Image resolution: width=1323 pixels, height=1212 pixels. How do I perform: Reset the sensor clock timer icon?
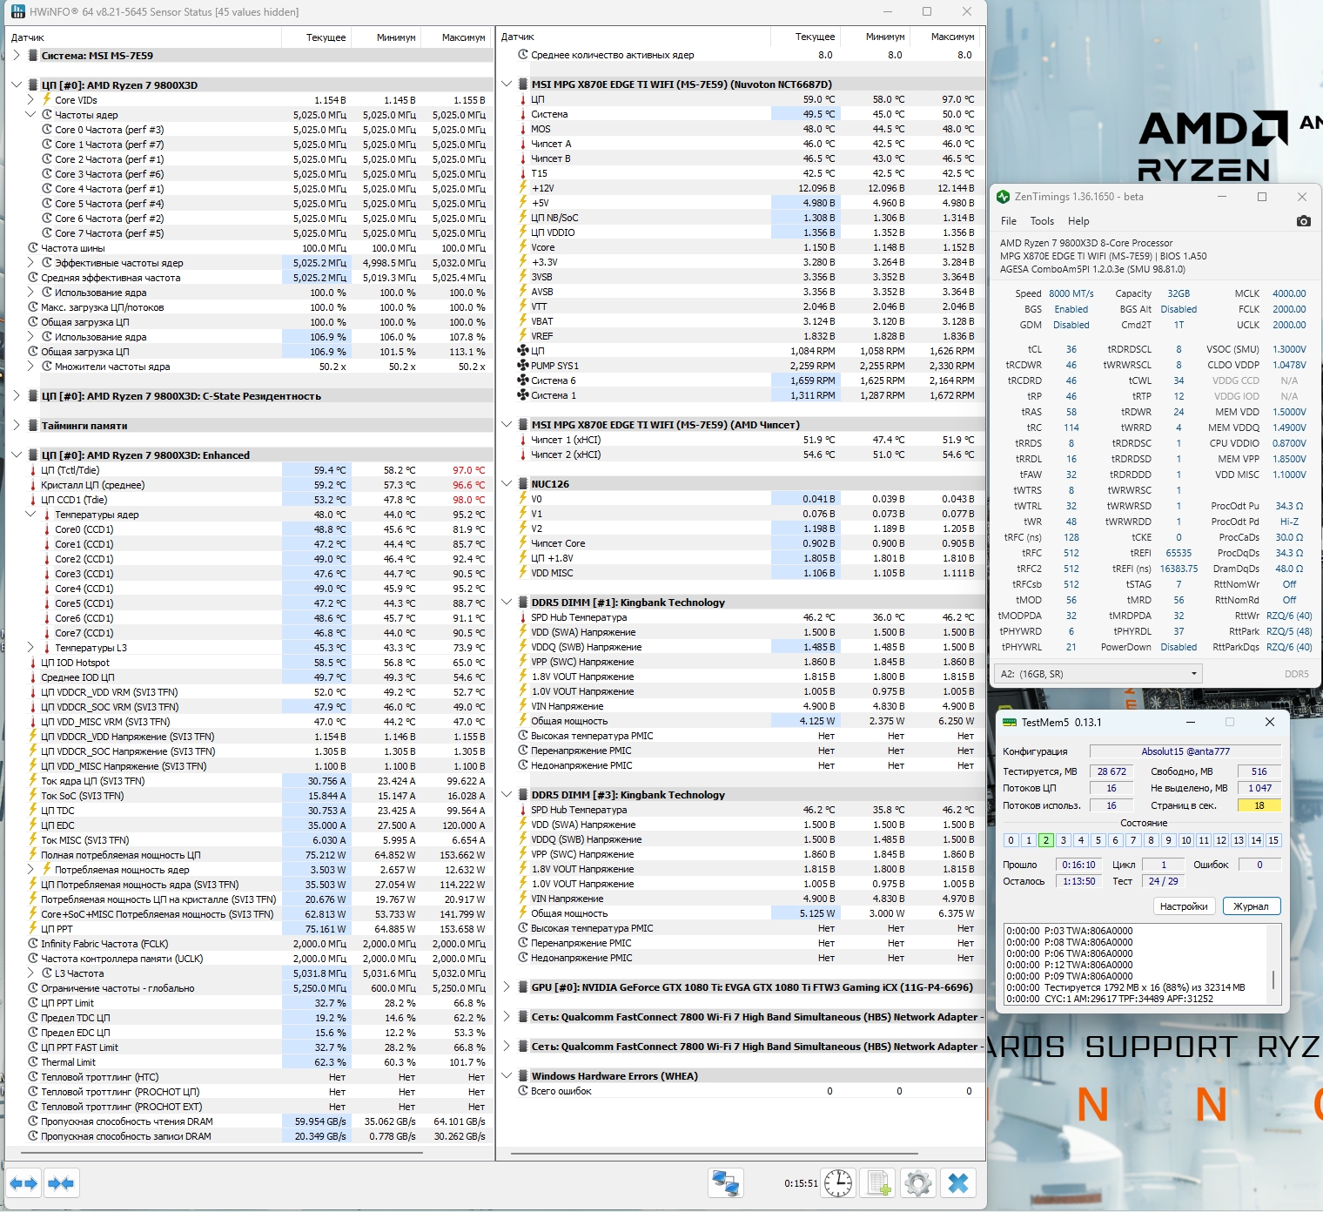coord(838,1183)
